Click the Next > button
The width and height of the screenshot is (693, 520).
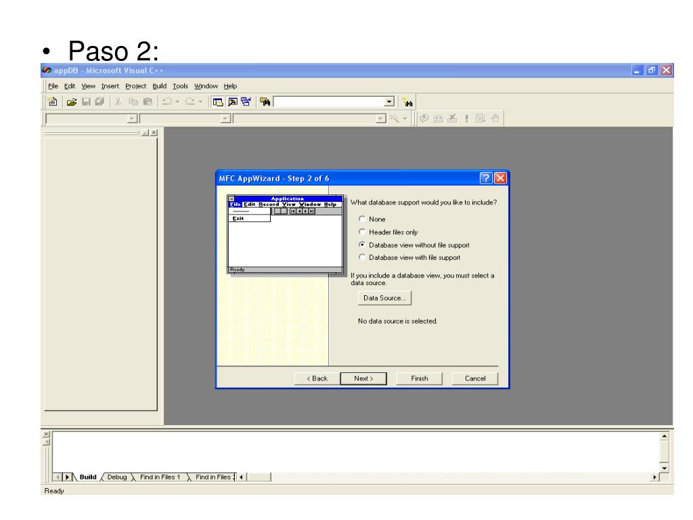coord(363,378)
